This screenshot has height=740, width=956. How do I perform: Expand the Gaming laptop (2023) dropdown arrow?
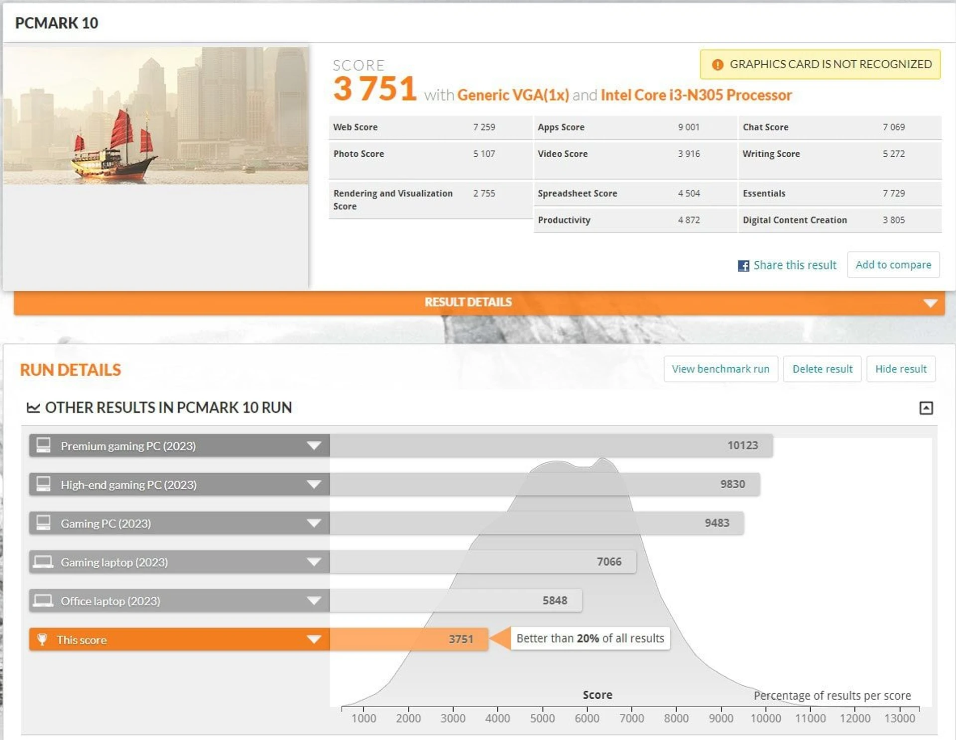click(x=314, y=562)
